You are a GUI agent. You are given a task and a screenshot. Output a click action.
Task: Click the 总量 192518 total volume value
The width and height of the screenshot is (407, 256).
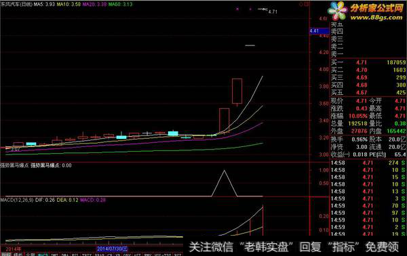(x=358, y=123)
